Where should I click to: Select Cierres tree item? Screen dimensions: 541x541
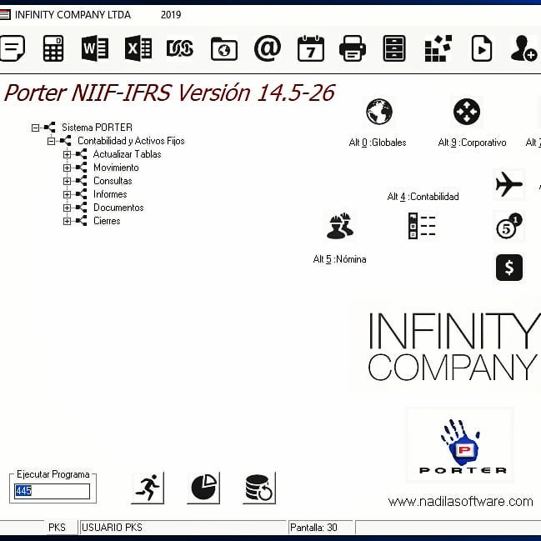click(x=107, y=221)
